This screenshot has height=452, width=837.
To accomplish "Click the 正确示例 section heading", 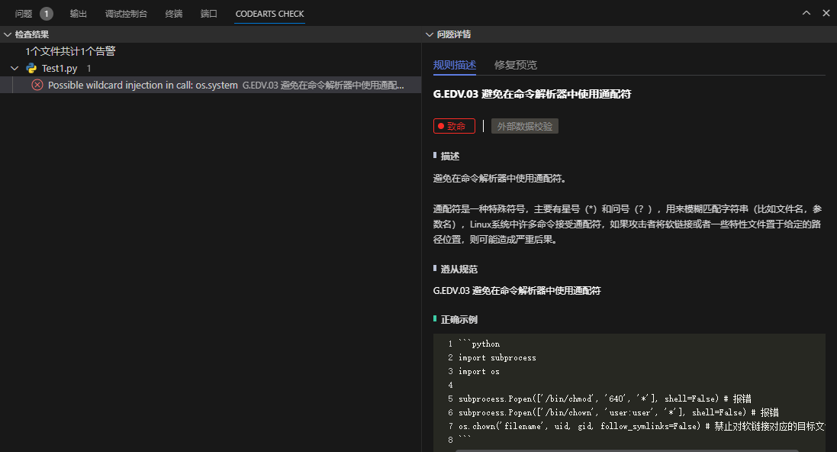I will click(x=459, y=319).
